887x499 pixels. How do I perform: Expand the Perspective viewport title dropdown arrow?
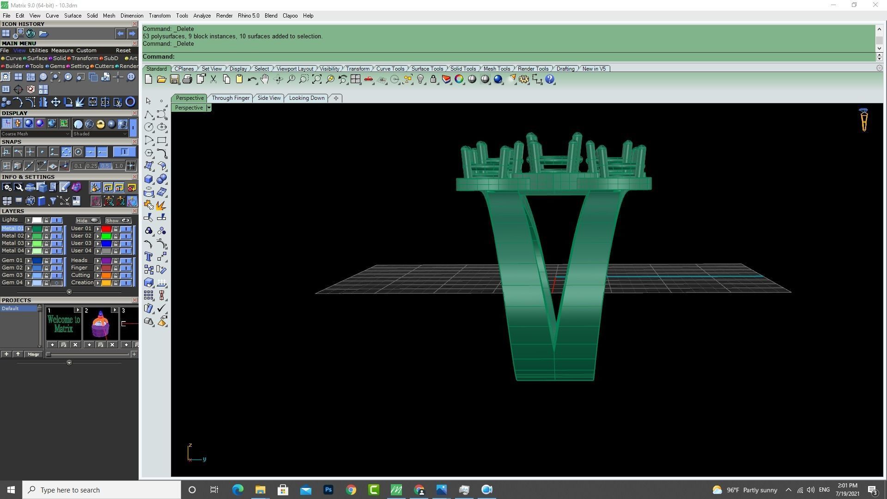point(209,108)
